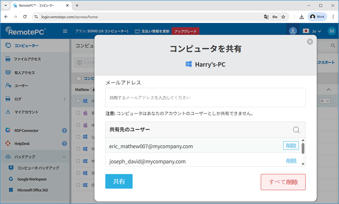339x204 pixels.
Task: Search shared users with magnifier icon
Action: [296, 130]
